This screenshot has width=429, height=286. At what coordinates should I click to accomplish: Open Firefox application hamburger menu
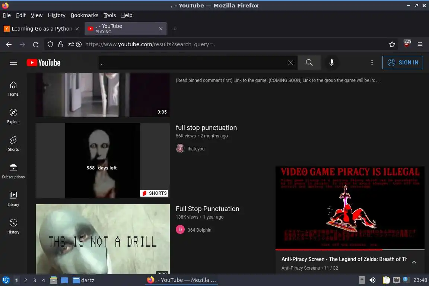(420, 44)
